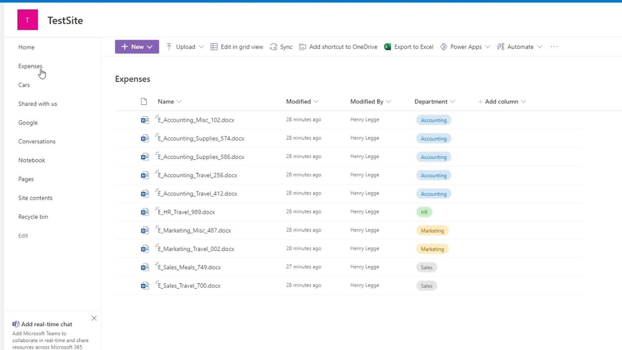Close the Add real-time chat panel
The image size is (622, 350).
tap(94, 318)
